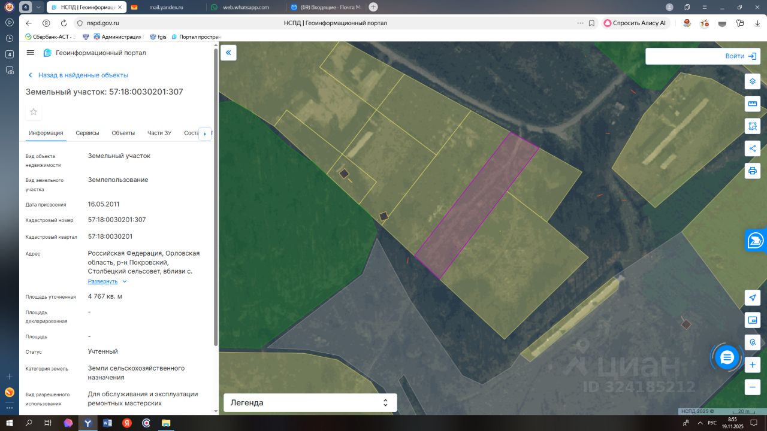This screenshot has width=767, height=431.
Task: Open a new browser tab
Action: click(x=373, y=7)
